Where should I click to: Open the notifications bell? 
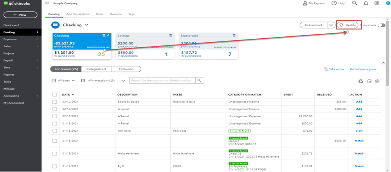tap(366, 3)
